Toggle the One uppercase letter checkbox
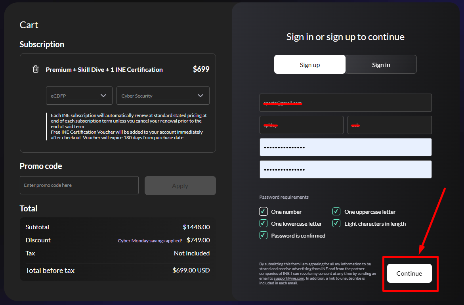This screenshot has height=305, width=464. [x=336, y=211]
